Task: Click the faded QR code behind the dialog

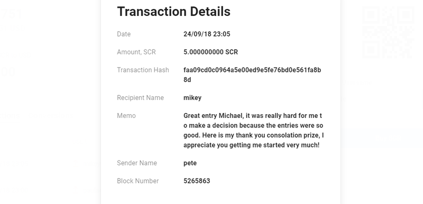Action: [388, 32]
